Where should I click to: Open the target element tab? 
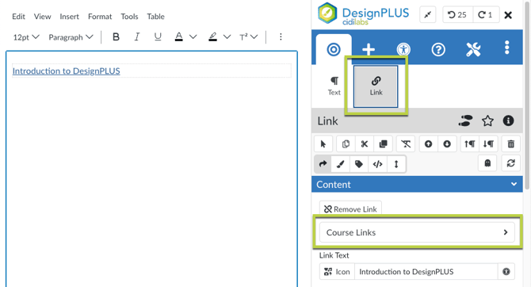[334, 49]
